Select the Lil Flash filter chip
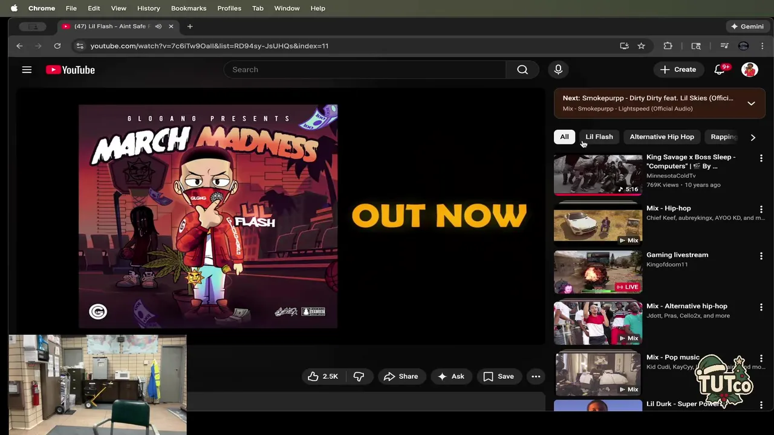The width and height of the screenshot is (774, 435). 599,137
